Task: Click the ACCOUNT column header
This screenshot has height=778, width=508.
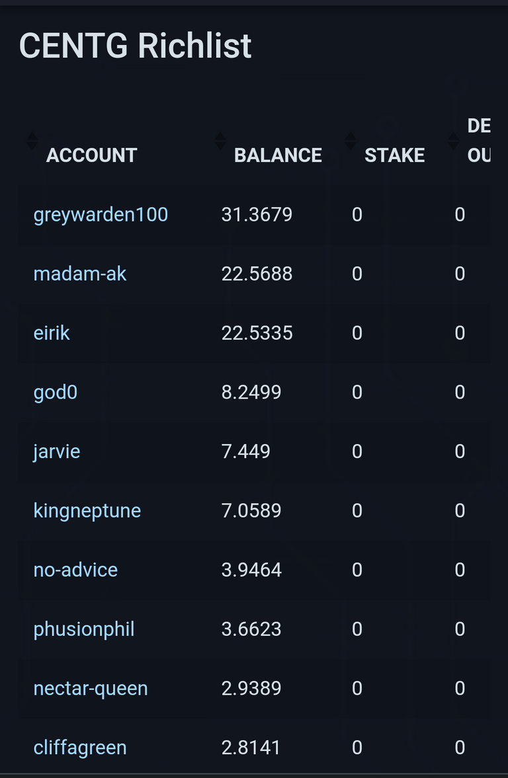Action: pos(91,155)
